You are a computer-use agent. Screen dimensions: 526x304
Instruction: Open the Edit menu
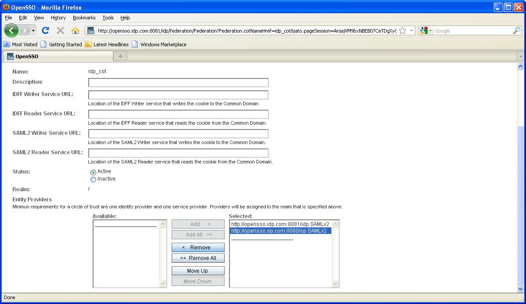(x=23, y=18)
